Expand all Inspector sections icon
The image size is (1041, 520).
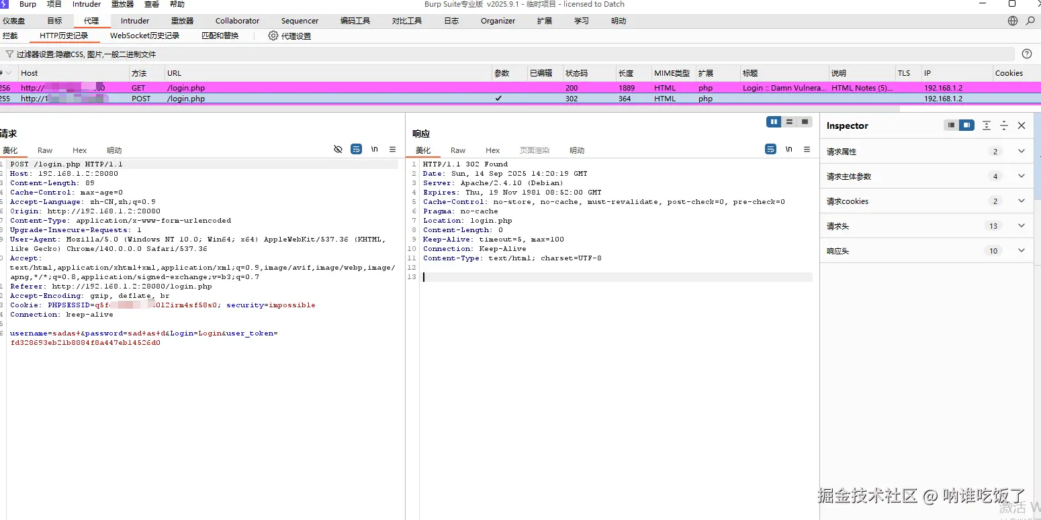[986, 125]
